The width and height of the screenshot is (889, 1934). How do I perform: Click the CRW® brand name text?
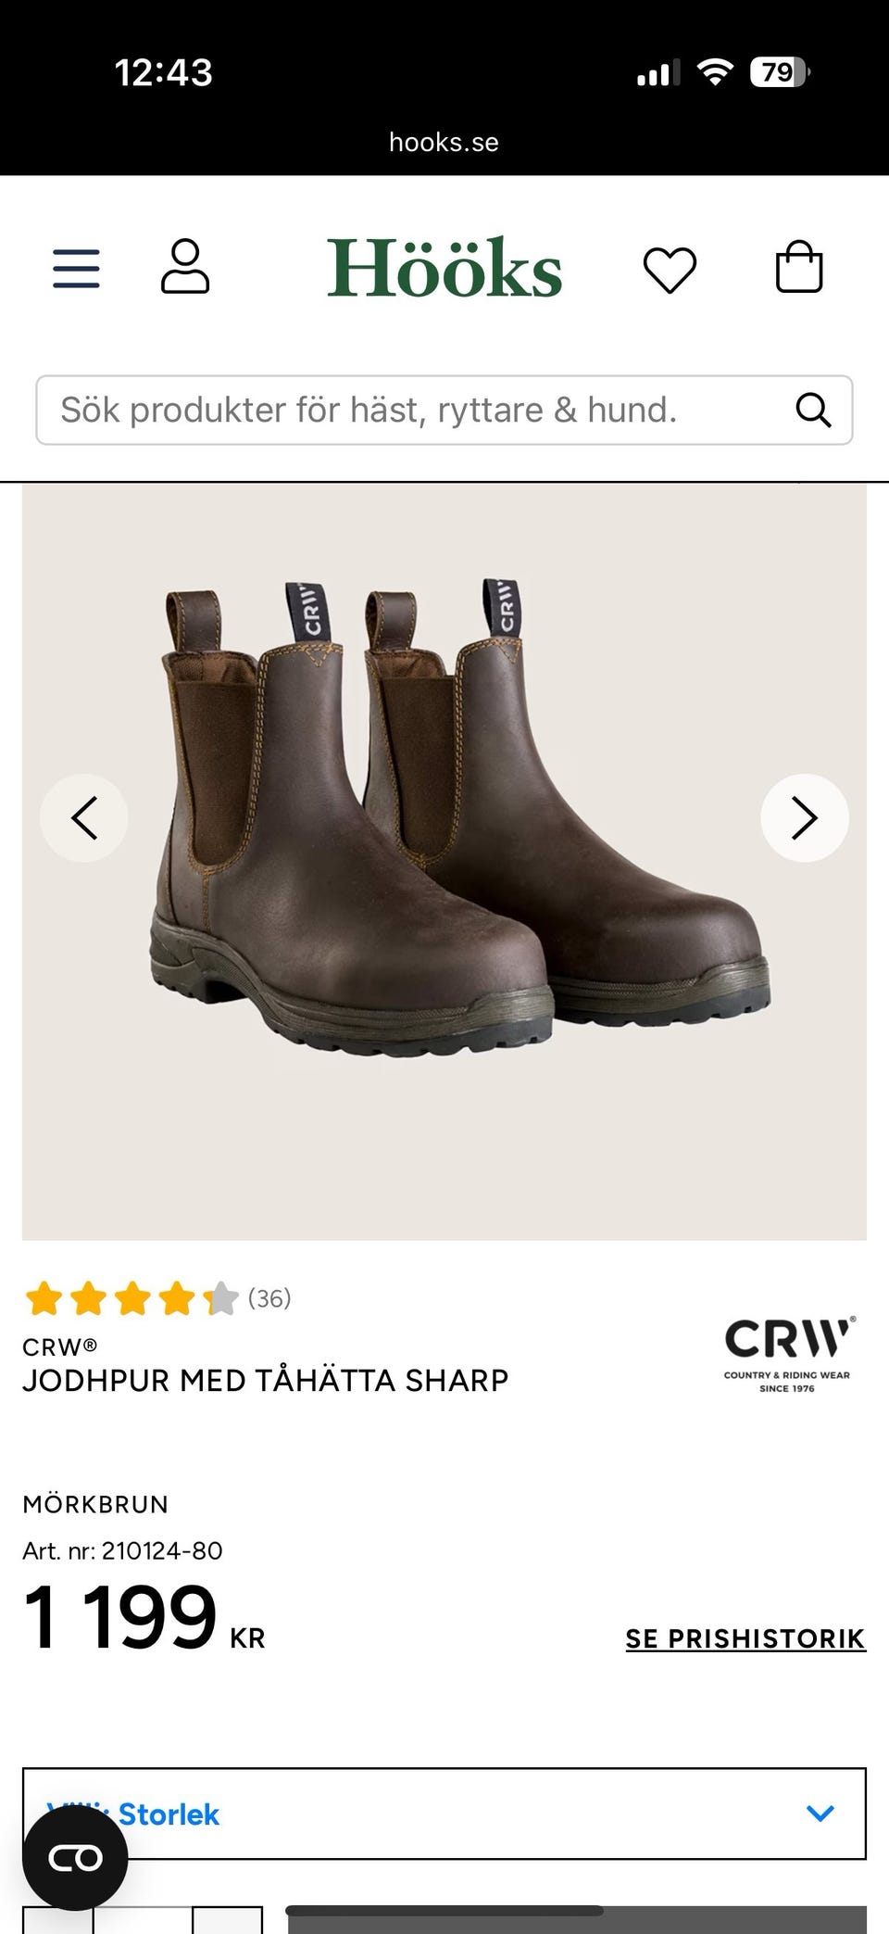tap(60, 1346)
